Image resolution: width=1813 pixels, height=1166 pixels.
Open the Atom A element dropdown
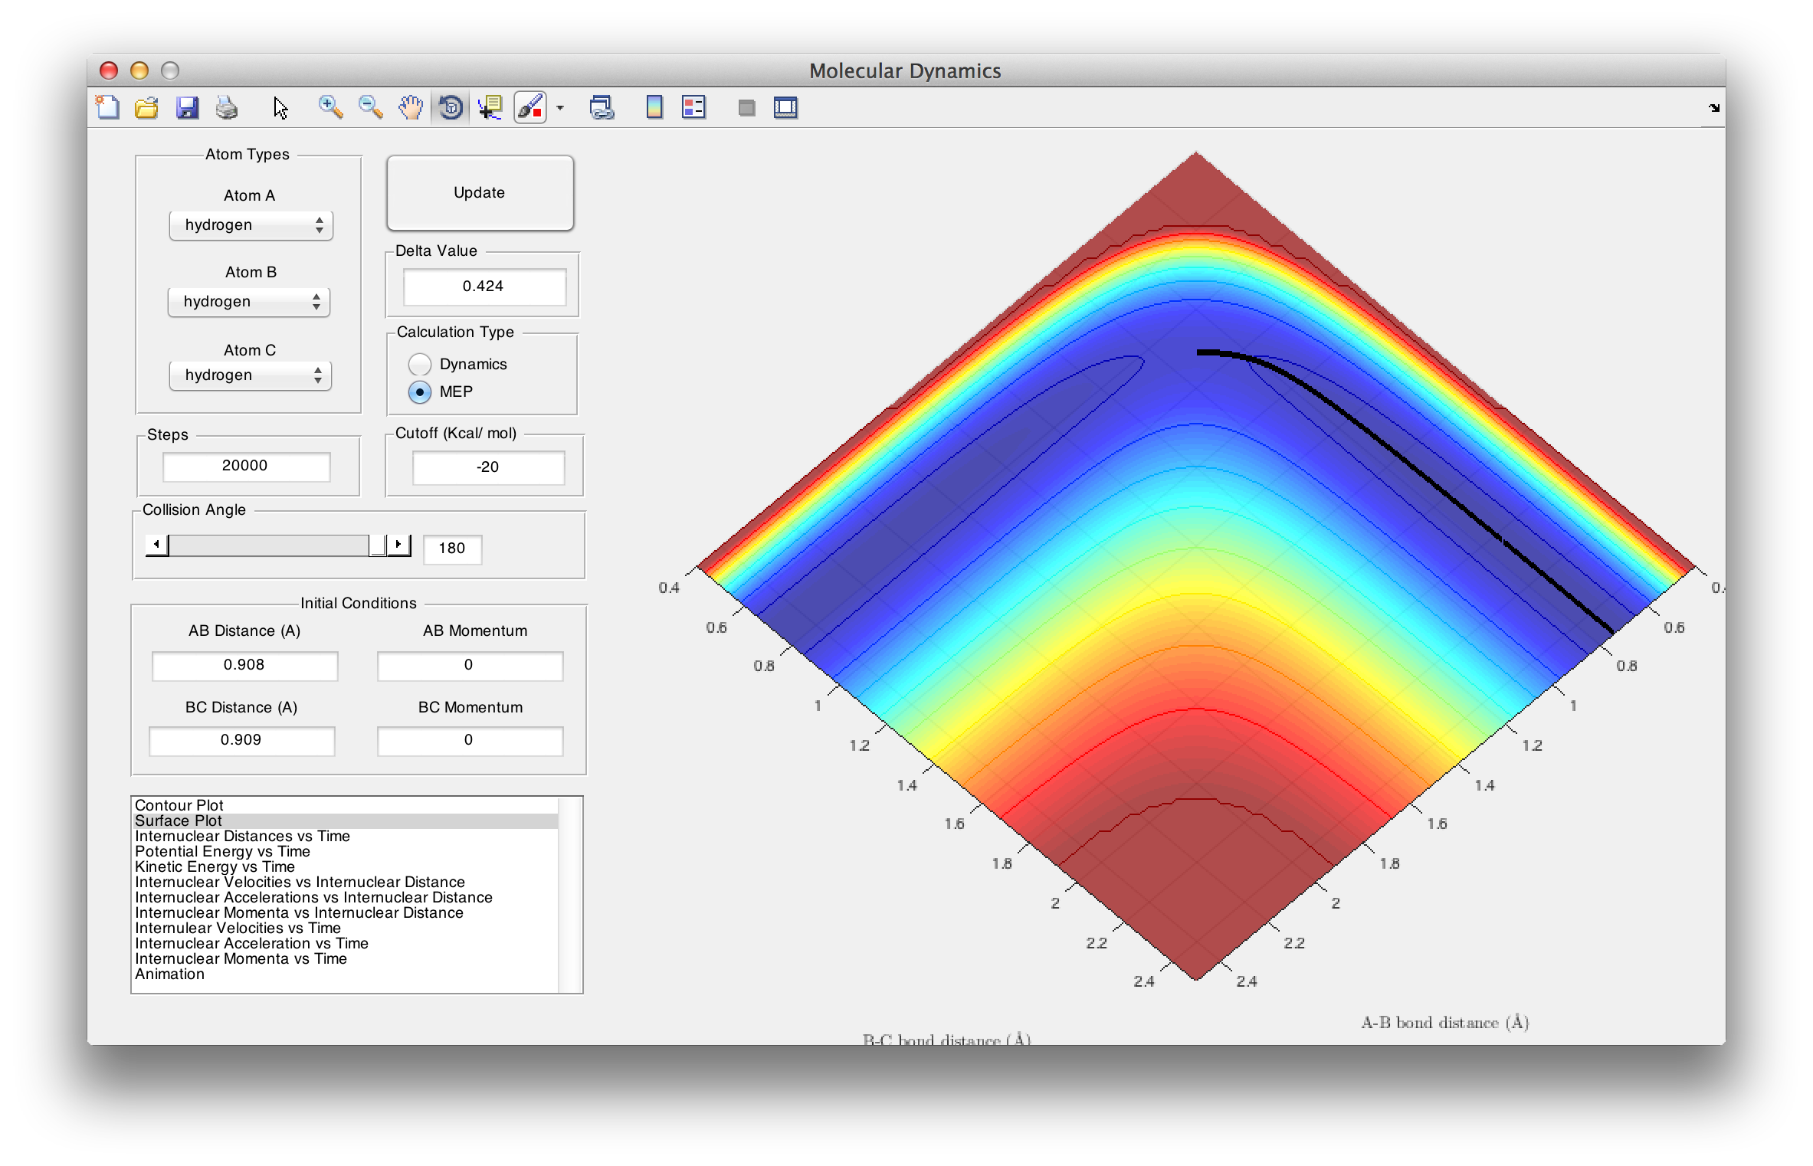[251, 225]
